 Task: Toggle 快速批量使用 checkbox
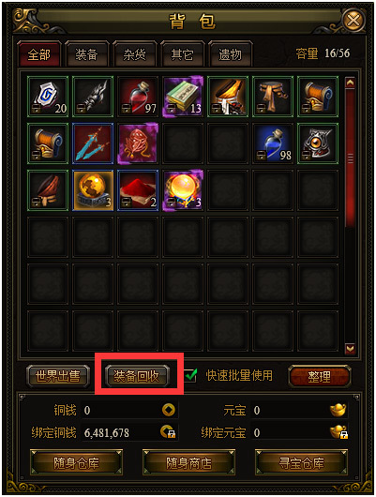[191, 376]
